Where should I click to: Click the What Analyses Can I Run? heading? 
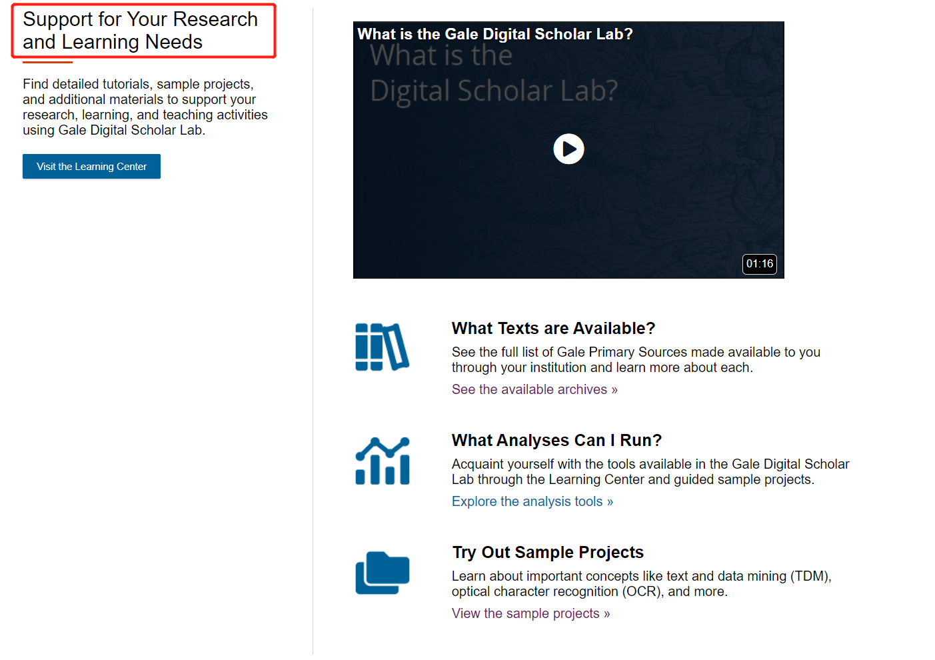pyautogui.click(x=556, y=441)
